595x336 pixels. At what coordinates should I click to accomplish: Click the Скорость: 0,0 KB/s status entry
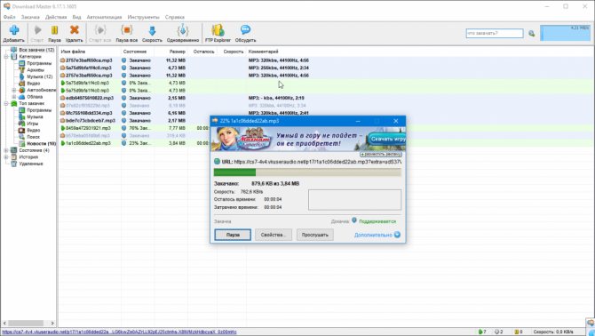(553, 332)
